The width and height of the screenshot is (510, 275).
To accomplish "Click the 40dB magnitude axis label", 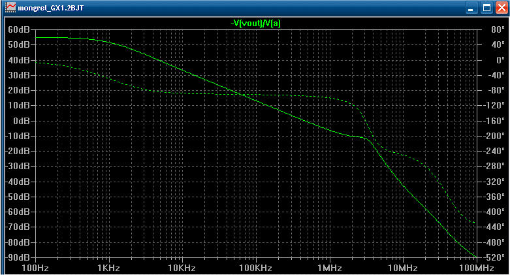I will (x=18, y=60).
